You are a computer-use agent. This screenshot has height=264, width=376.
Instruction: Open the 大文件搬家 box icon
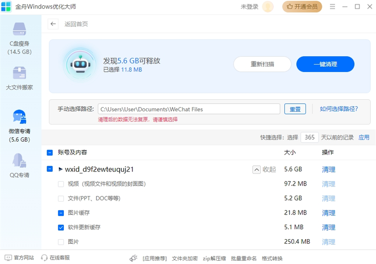click(x=19, y=73)
